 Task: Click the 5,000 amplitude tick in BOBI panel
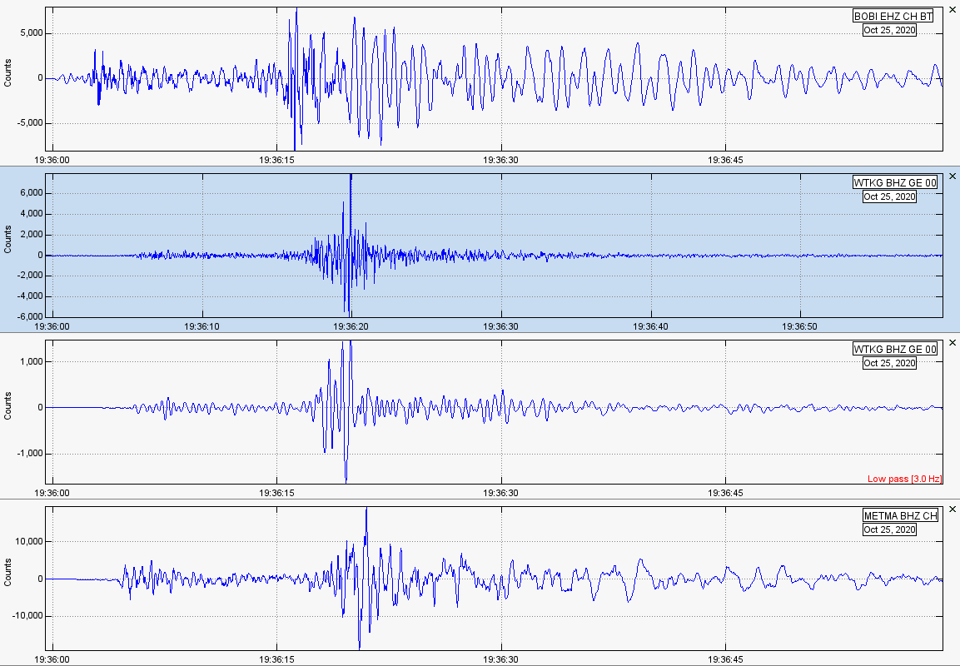(31, 33)
